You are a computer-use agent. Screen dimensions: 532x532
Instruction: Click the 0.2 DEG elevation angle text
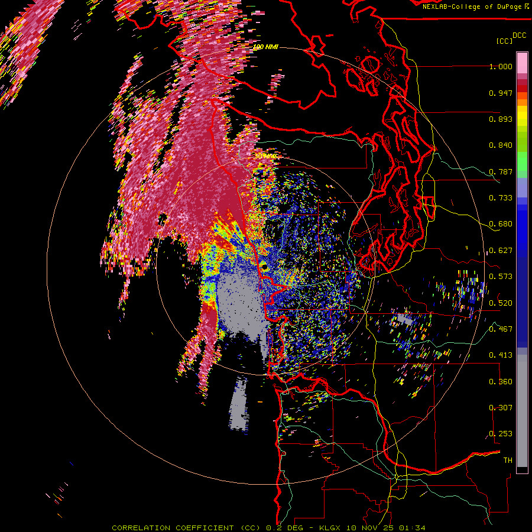pyautogui.click(x=284, y=528)
